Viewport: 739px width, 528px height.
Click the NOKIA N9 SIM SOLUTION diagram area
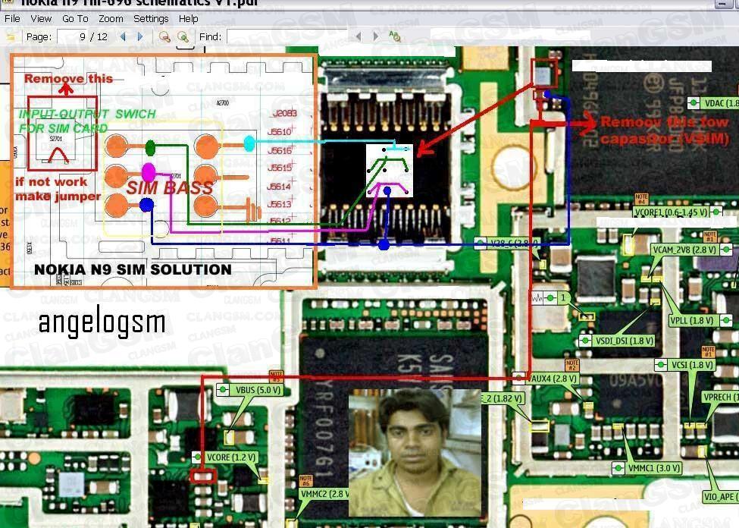[163, 171]
